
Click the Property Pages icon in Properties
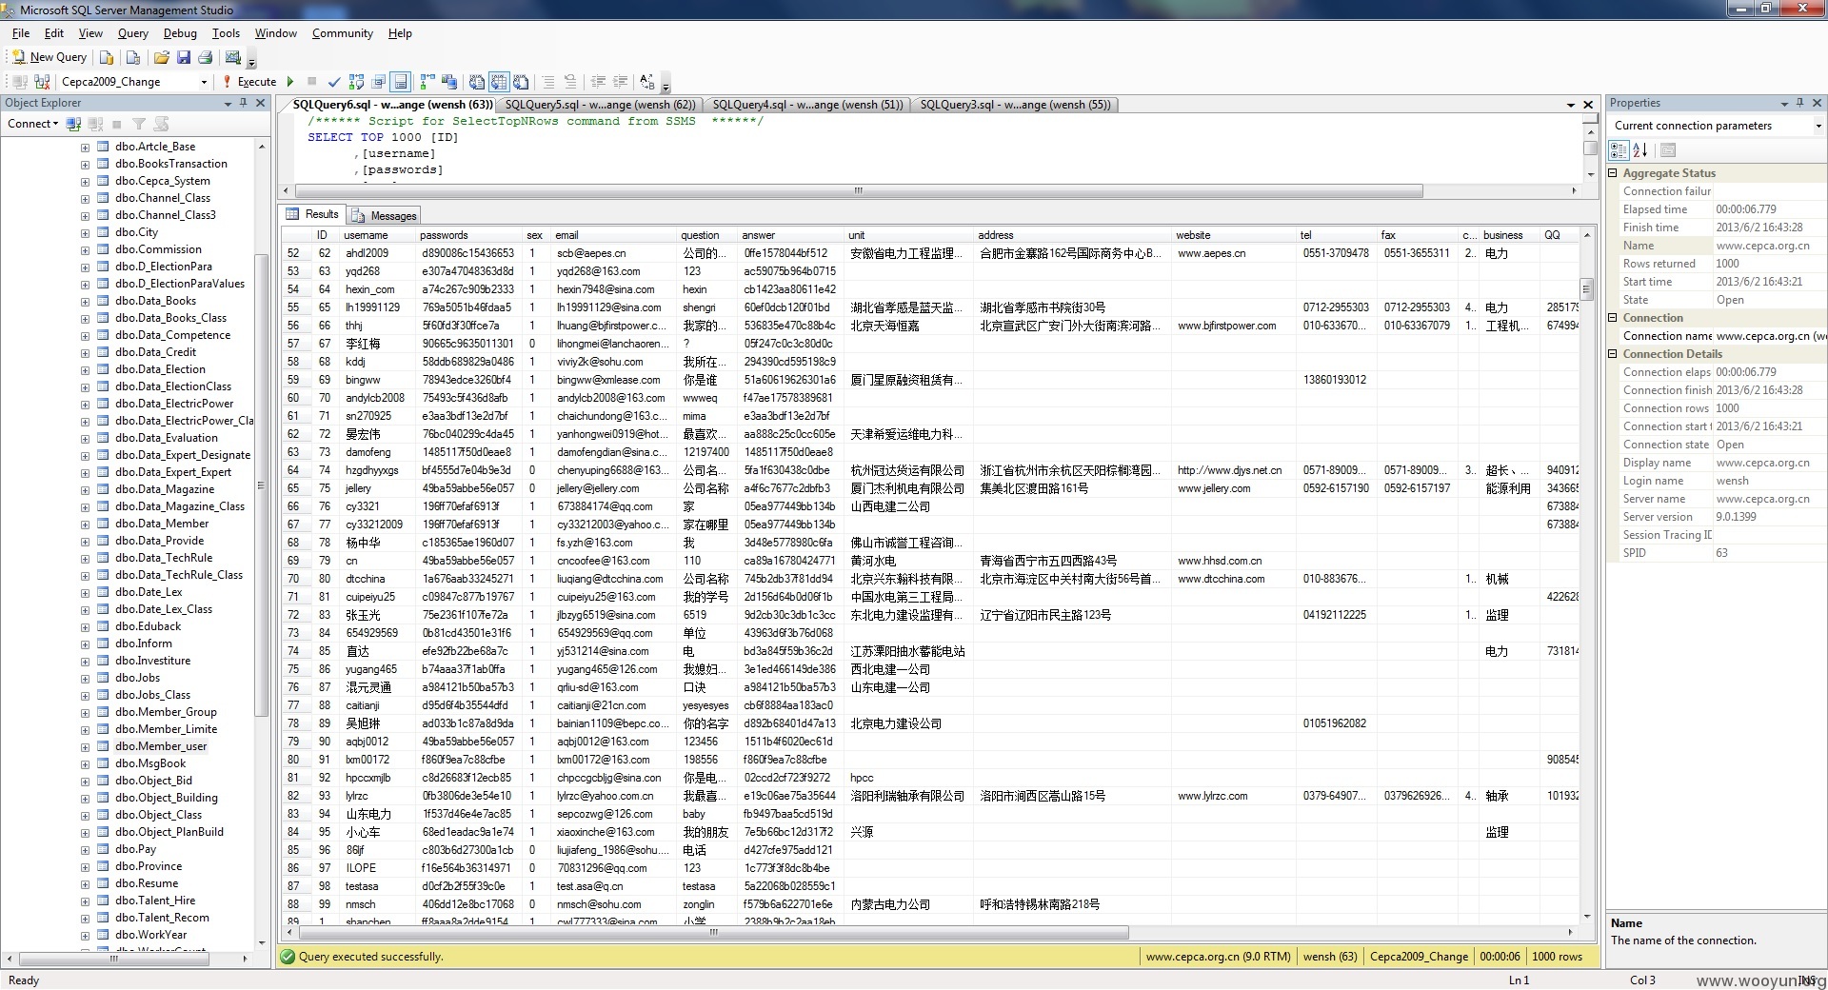pyautogui.click(x=1667, y=150)
